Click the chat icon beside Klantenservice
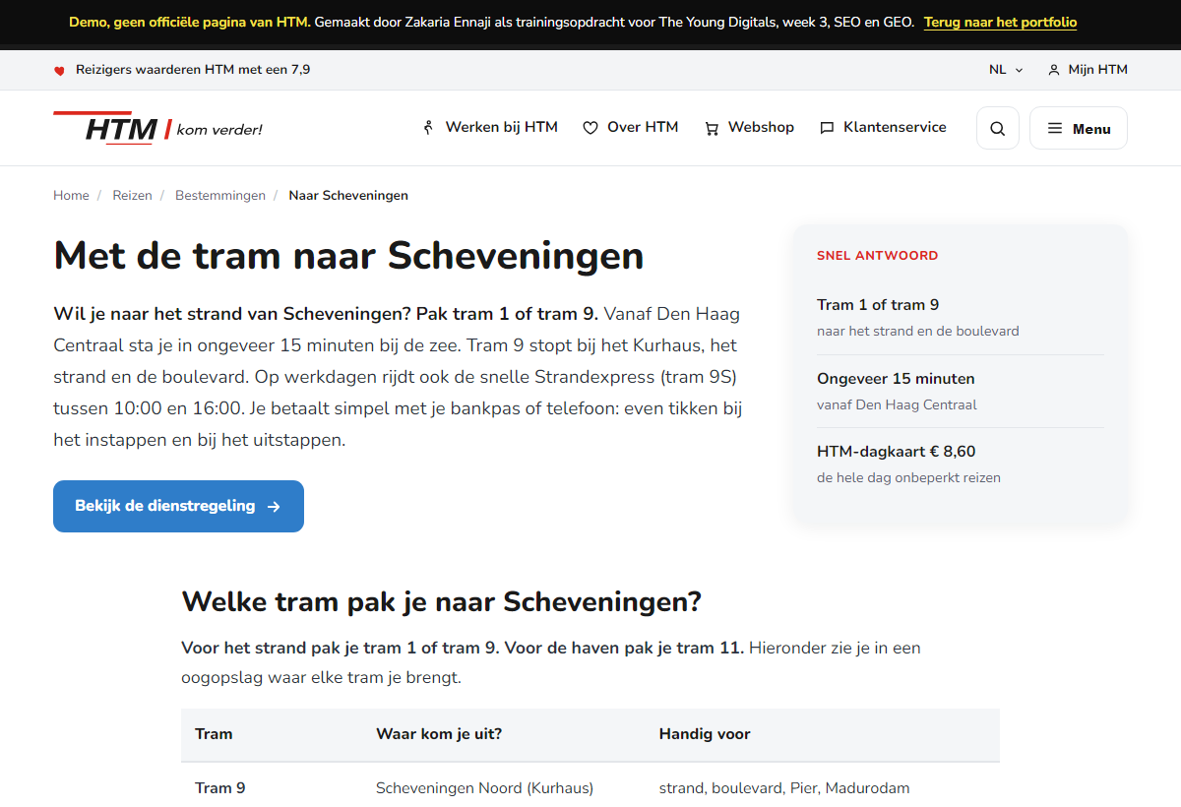Image resolution: width=1181 pixels, height=807 pixels. [x=827, y=128]
